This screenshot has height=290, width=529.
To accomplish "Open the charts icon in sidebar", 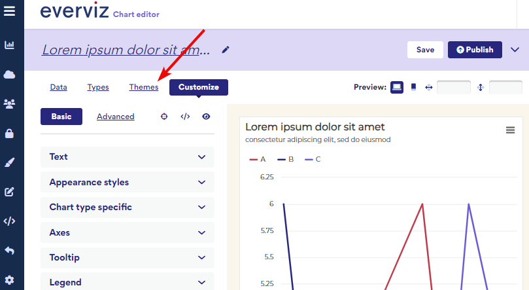I will click(9, 45).
